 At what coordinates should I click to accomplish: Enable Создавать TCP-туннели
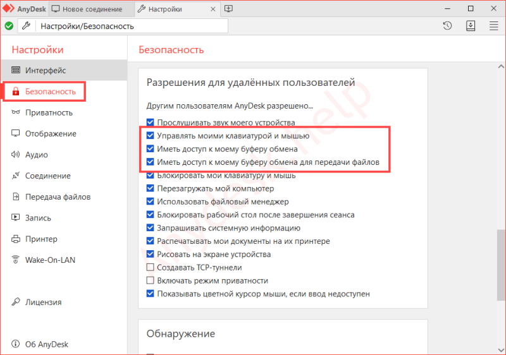pos(150,267)
